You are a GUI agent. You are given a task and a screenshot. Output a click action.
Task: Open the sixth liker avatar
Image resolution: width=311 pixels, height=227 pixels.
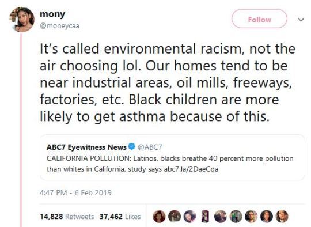pos(236,216)
